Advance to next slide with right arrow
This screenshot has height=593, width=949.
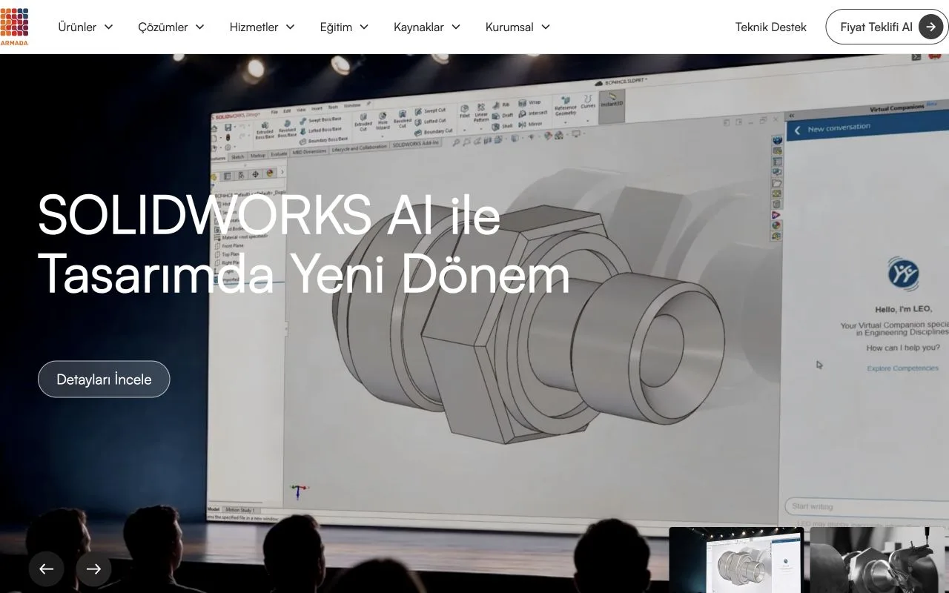pyautogui.click(x=93, y=569)
